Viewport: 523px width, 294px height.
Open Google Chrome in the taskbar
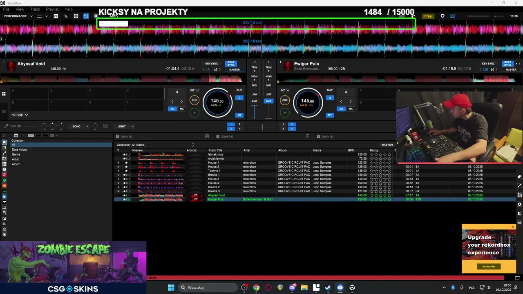[256, 287]
